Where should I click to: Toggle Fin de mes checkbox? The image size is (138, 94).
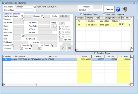pos(60,27)
